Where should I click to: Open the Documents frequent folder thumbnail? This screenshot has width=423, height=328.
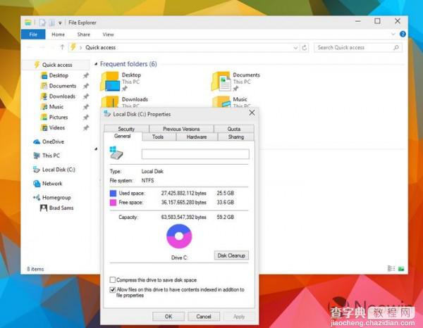221,82
